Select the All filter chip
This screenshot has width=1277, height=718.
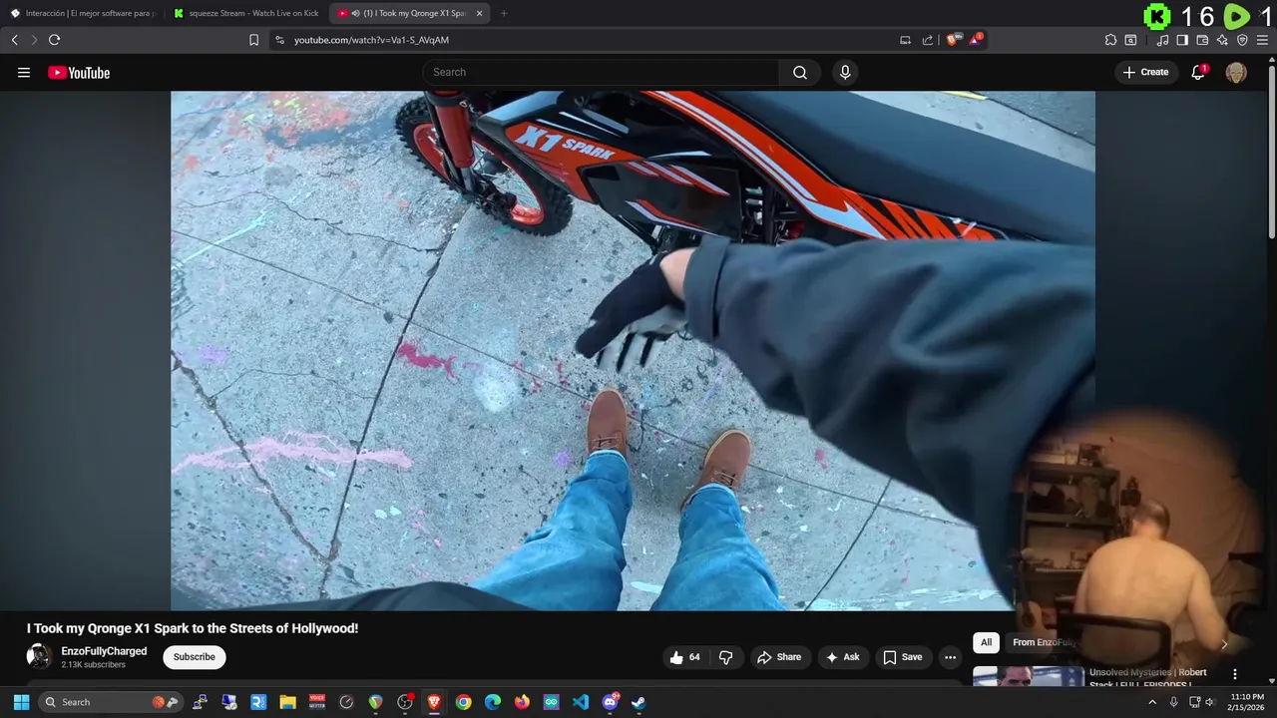point(986,642)
